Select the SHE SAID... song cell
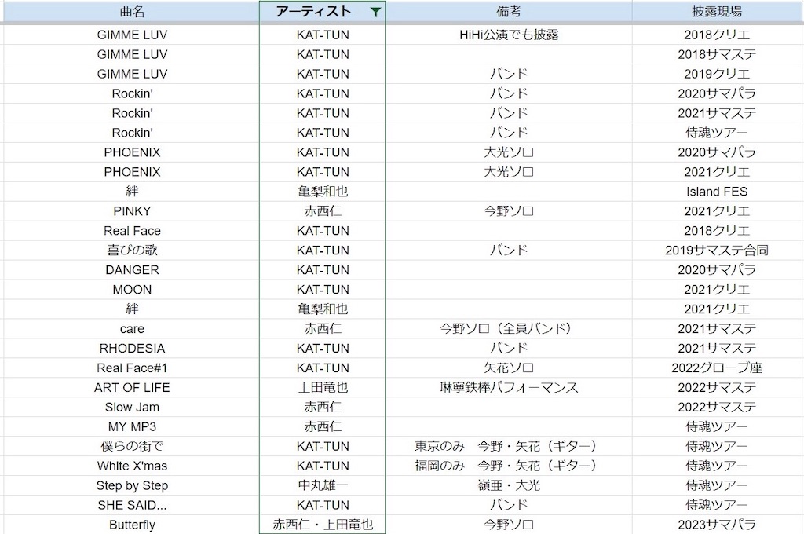The height and width of the screenshot is (534, 804). (132, 505)
